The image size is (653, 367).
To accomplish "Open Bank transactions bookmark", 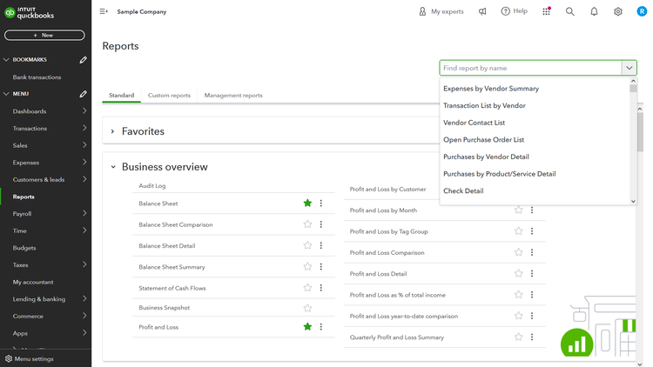I will [x=37, y=77].
